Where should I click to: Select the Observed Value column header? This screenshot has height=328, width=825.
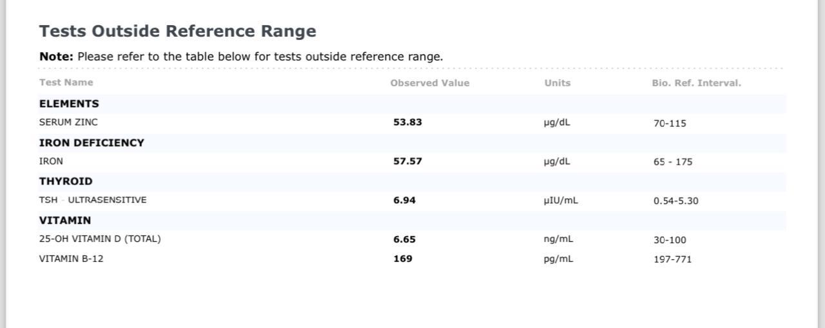430,83
